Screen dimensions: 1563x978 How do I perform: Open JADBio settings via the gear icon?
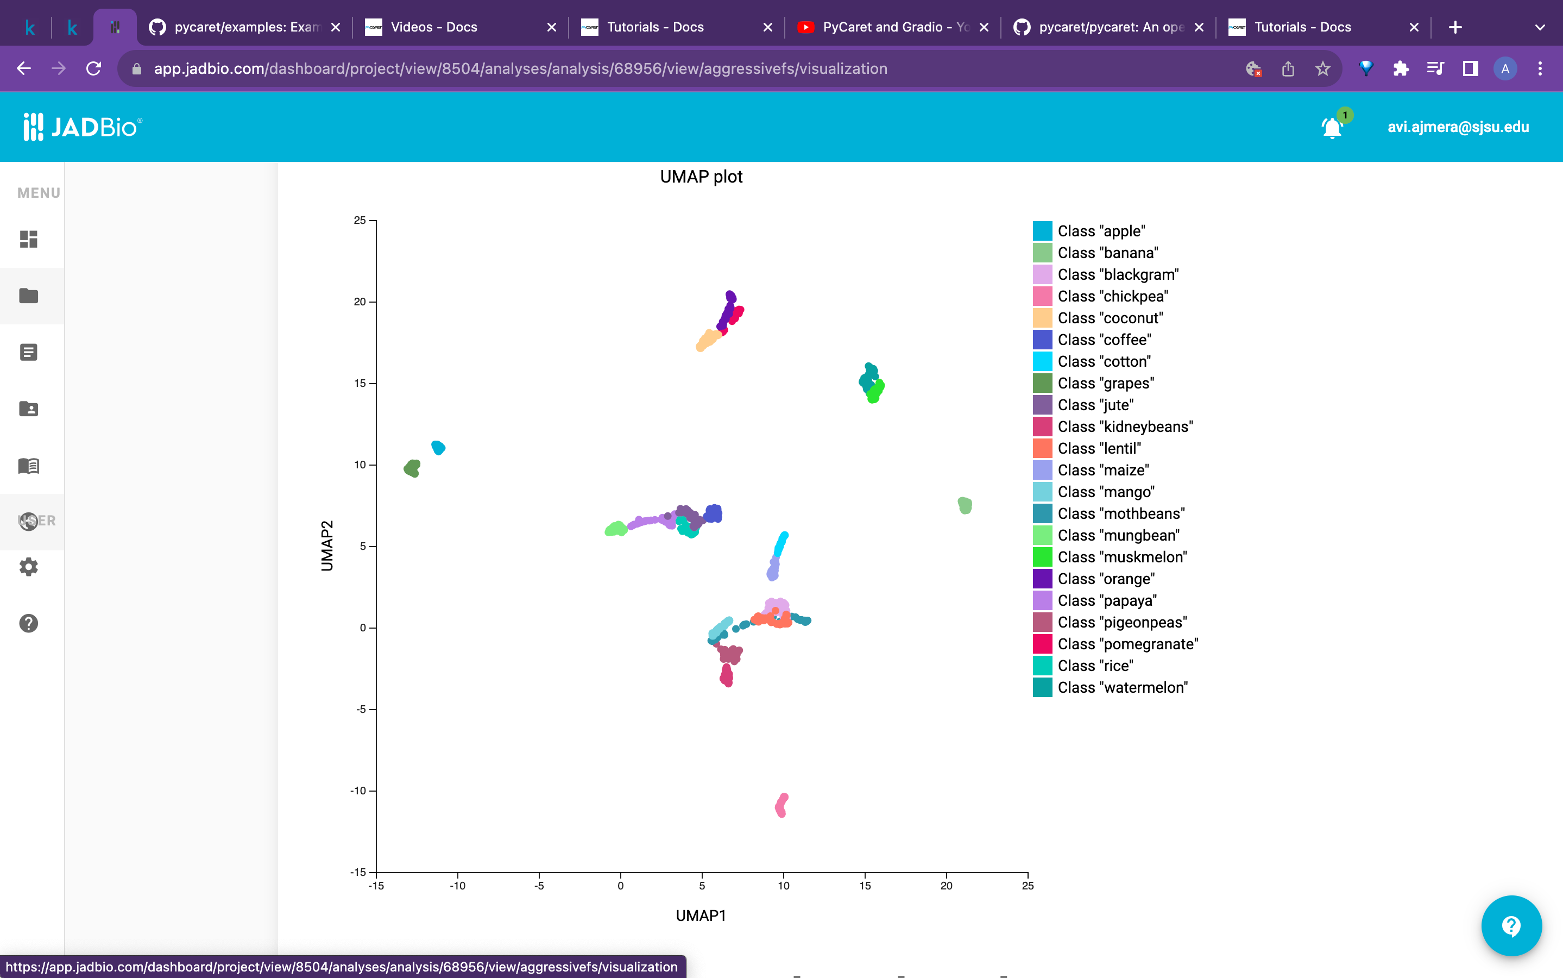click(28, 567)
